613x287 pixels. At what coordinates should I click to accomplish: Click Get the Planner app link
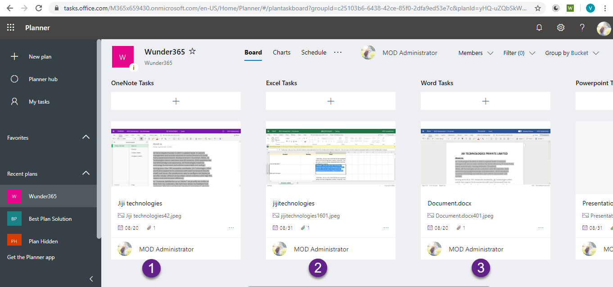(31, 257)
